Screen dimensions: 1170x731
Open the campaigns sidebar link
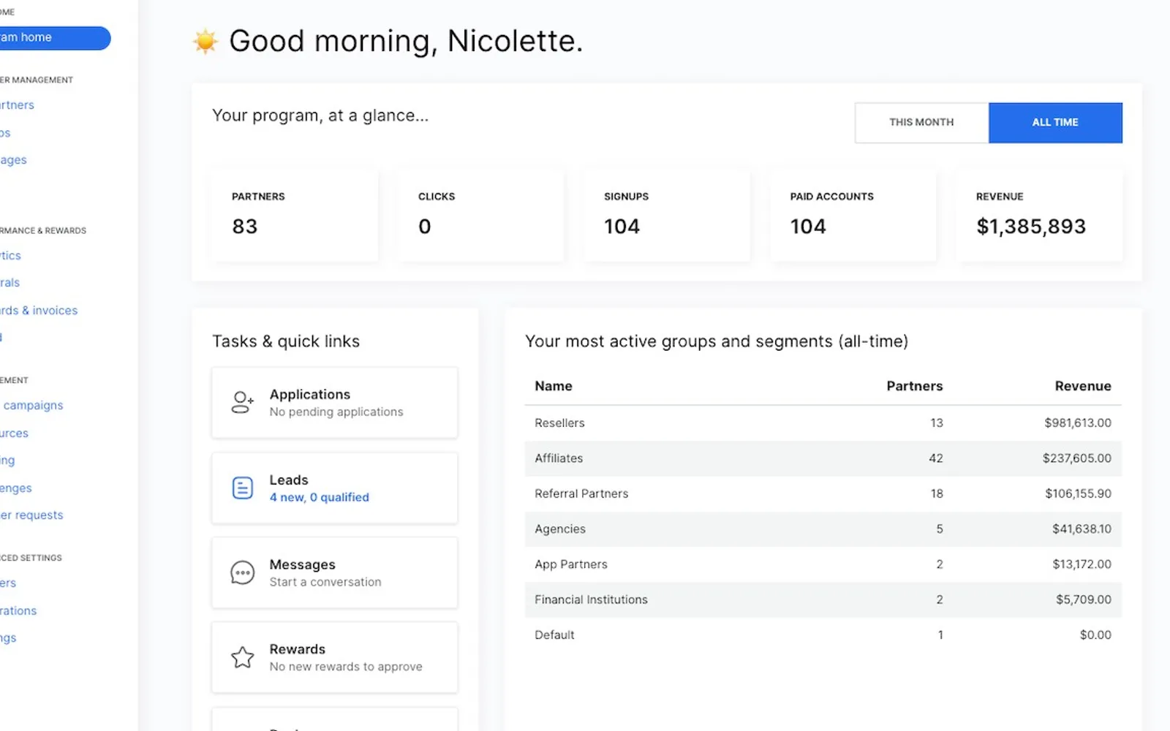click(x=32, y=405)
